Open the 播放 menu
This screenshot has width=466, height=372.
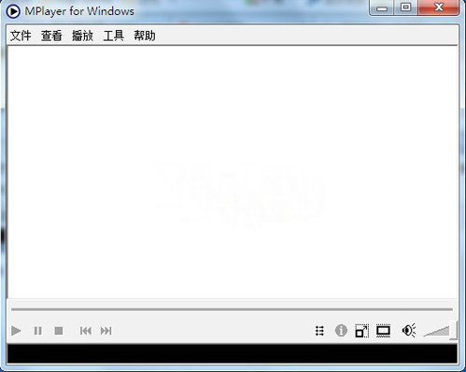(x=82, y=36)
